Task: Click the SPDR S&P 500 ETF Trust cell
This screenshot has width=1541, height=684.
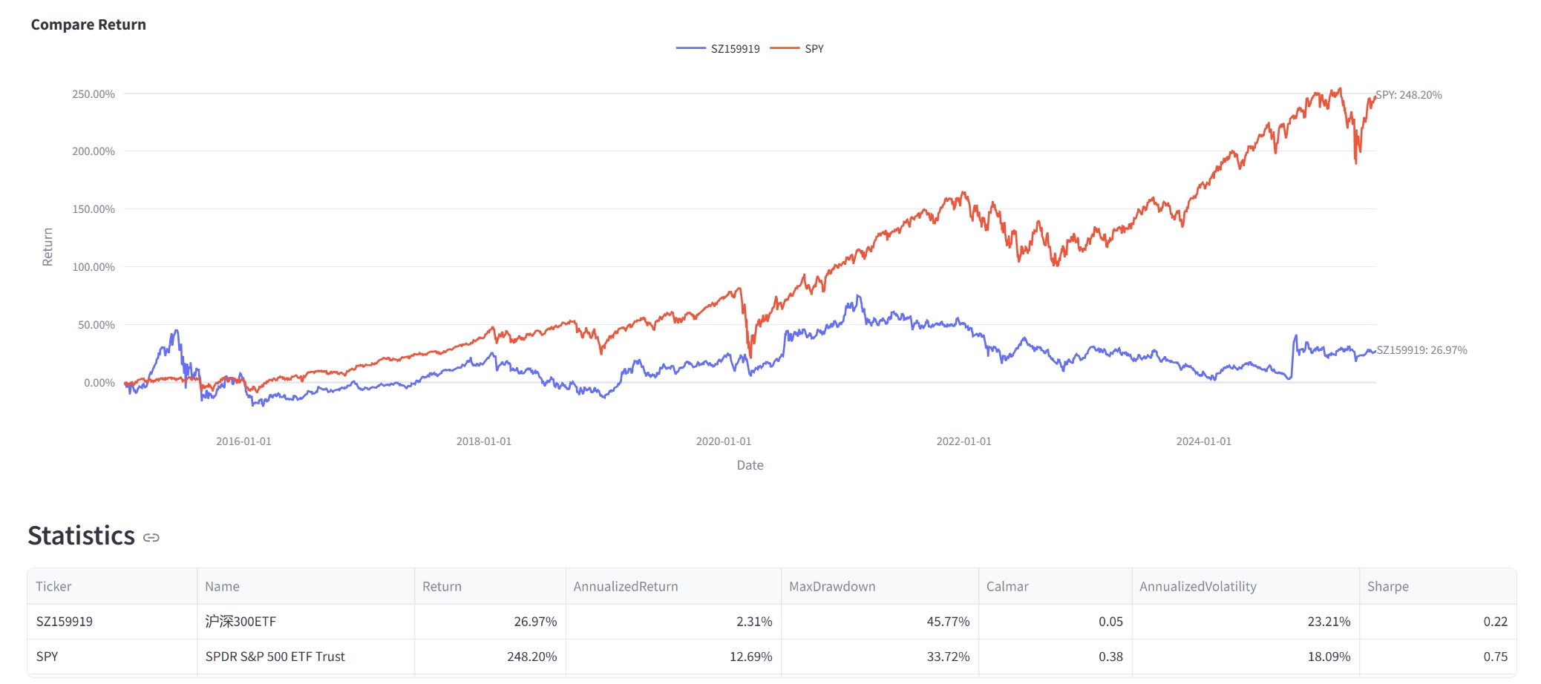Action: pos(275,657)
